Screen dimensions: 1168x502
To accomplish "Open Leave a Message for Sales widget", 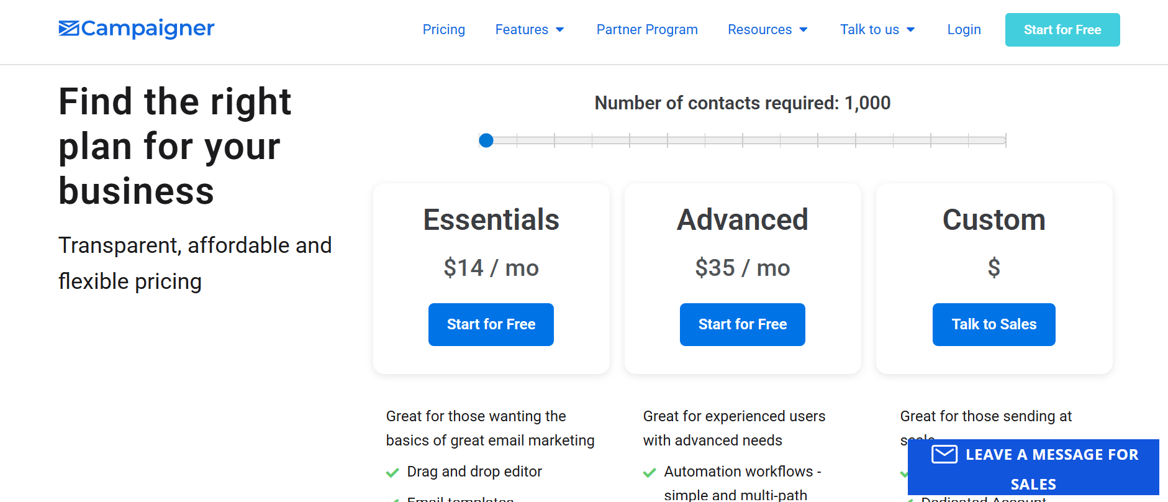I will (x=1033, y=467).
